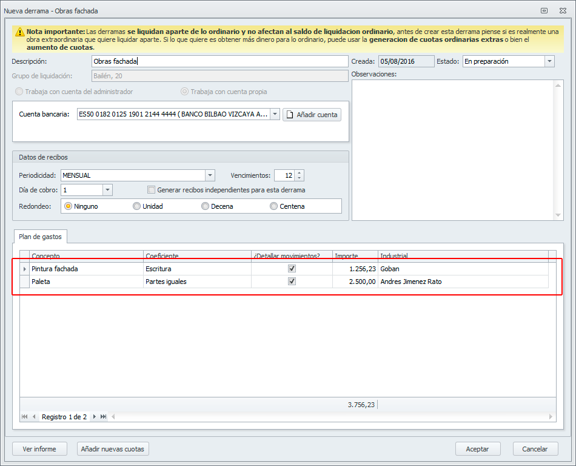Click the Cancelar button

tap(535, 449)
